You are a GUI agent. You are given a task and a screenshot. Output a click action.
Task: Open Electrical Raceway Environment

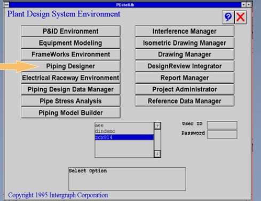click(70, 78)
